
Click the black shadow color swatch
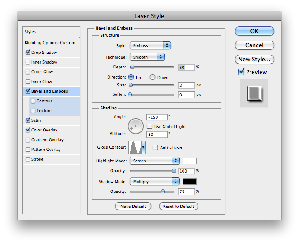tap(190, 181)
